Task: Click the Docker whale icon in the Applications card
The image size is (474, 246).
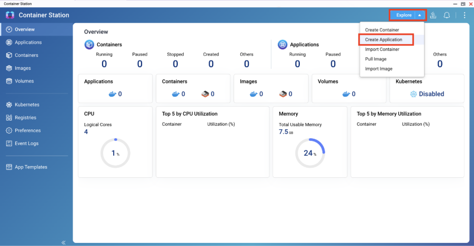Action: point(113,94)
